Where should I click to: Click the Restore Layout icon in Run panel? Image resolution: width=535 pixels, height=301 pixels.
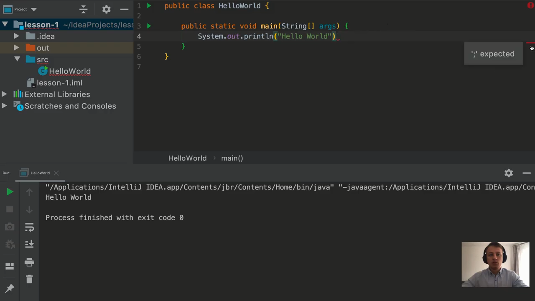pyautogui.click(x=10, y=266)
